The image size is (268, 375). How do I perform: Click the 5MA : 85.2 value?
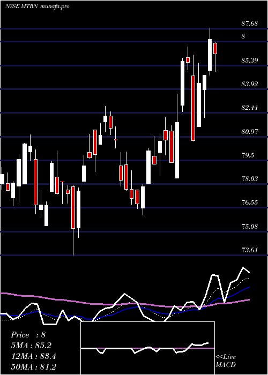click(x=31, y=346)
